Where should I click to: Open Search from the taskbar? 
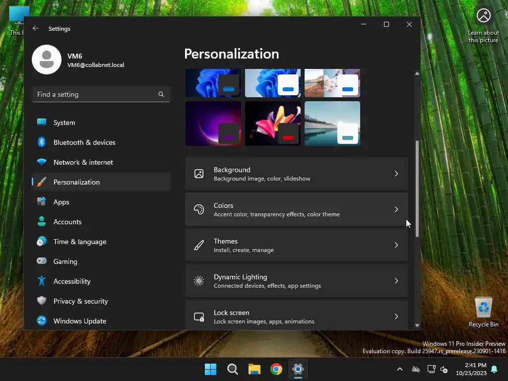(233, 369)
